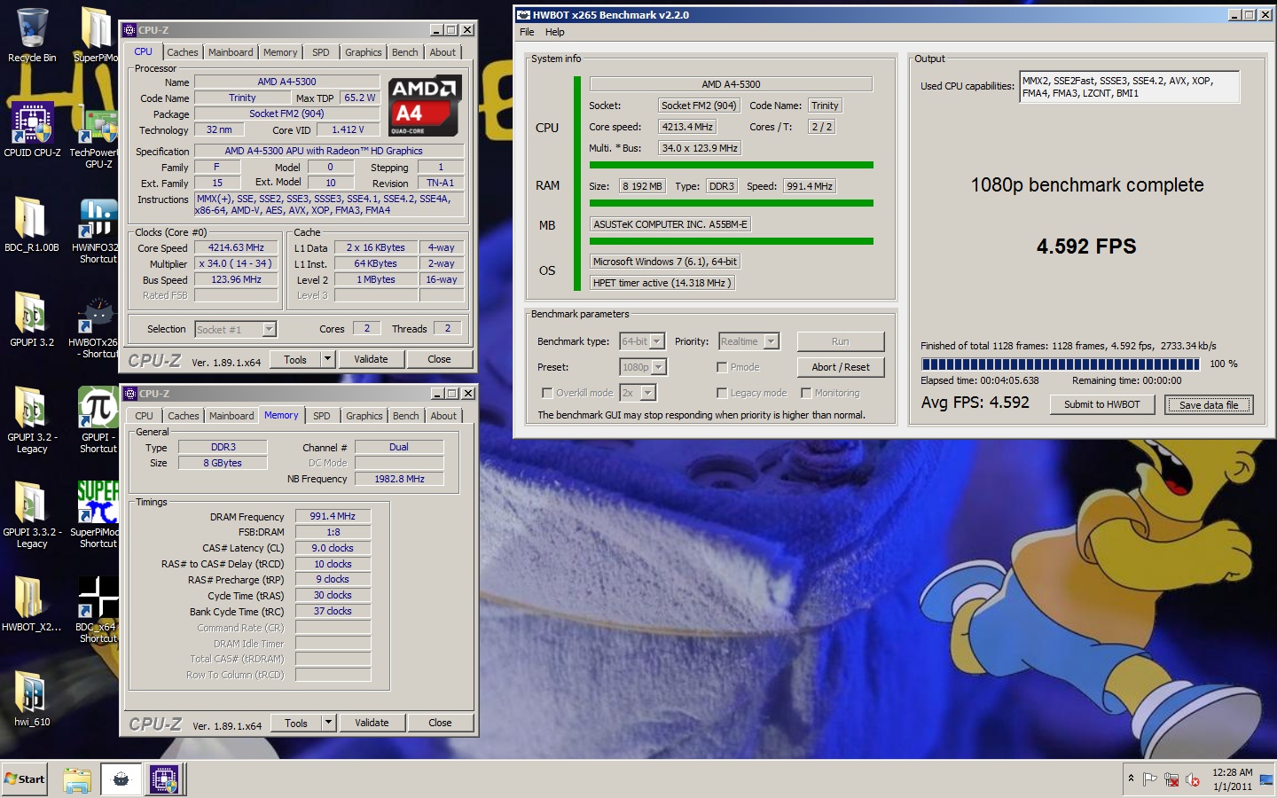Switch to Memory tab in upper CPU-Z
Viewport: 1277px width, 798px height.
pyautogui.click(x=280, y=52)
